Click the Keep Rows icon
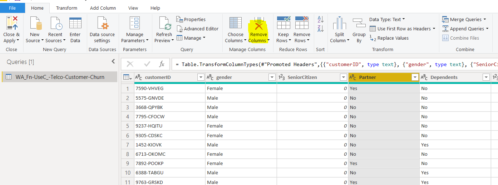The height and width of the screenshot is (185, 498). [283, 23]
